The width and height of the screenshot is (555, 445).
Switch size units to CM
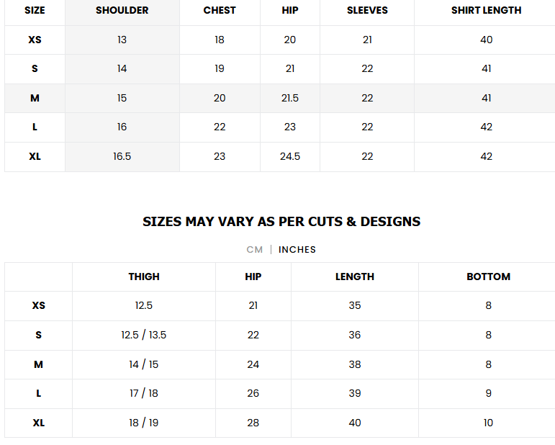pos(254,250)
